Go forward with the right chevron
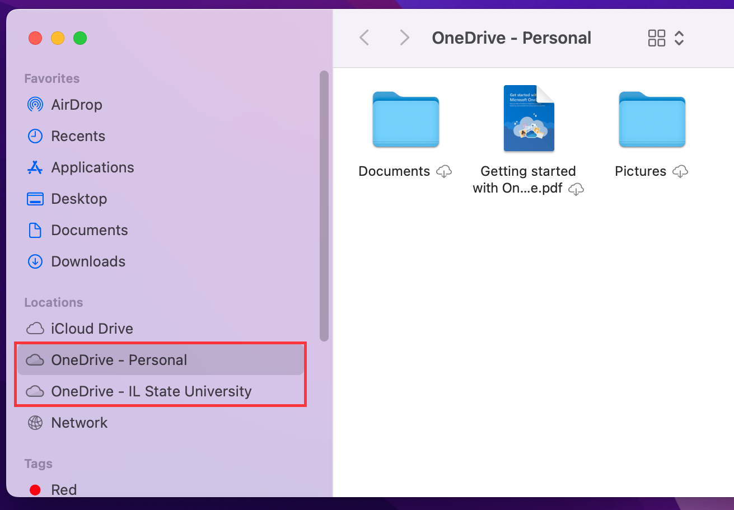This screenshot has height=510, width=734. (x=404, y=38)
